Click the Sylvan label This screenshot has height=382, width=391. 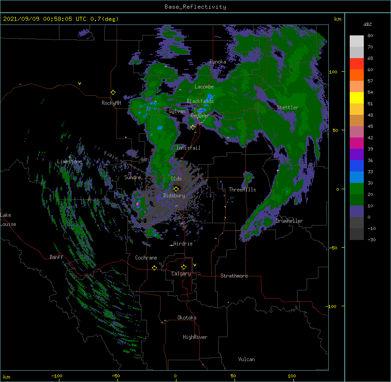pos(177,111)
